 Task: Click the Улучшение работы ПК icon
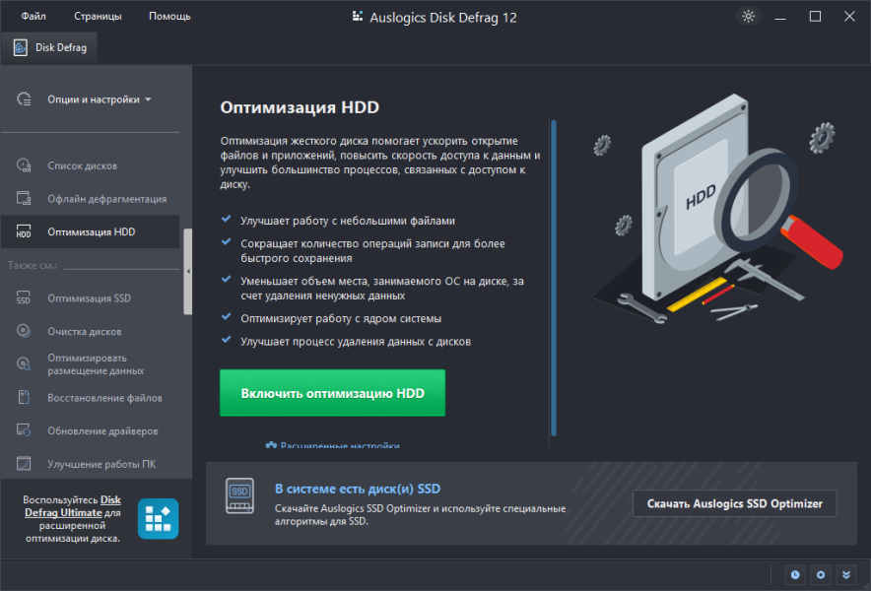tap(24, 463)
